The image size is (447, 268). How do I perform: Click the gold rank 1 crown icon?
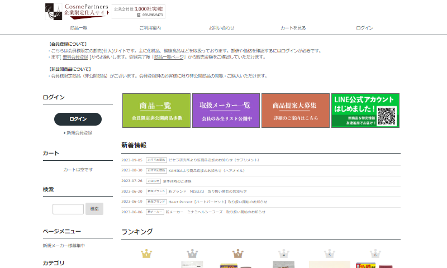click(146, 253)
